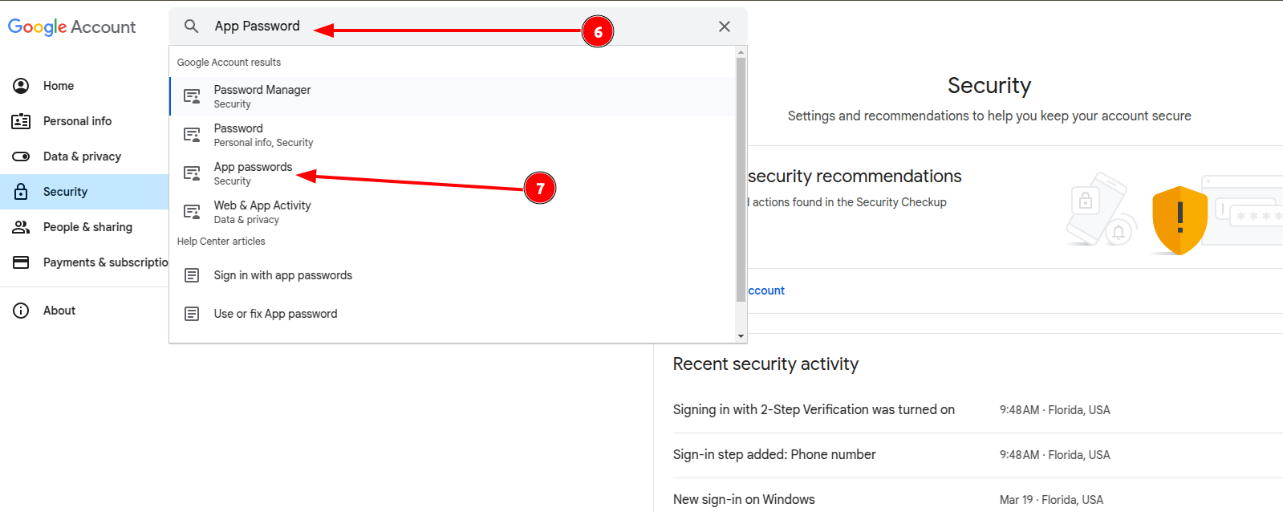Screen dimensions: 1283x512
Task: Click the search magnifier icon
Action: (x=191, y=26)
